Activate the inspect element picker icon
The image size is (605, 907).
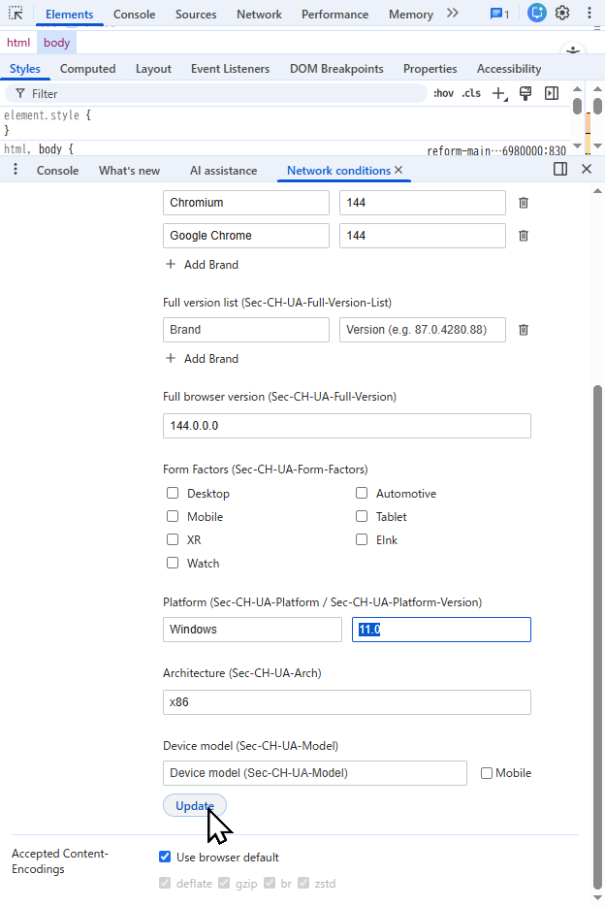(x=16, y=15)
